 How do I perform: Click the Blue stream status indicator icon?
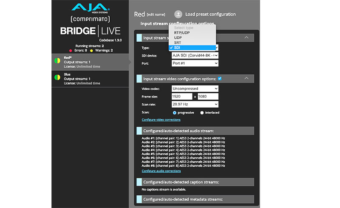pyautogui.click(x=57, y=77)
